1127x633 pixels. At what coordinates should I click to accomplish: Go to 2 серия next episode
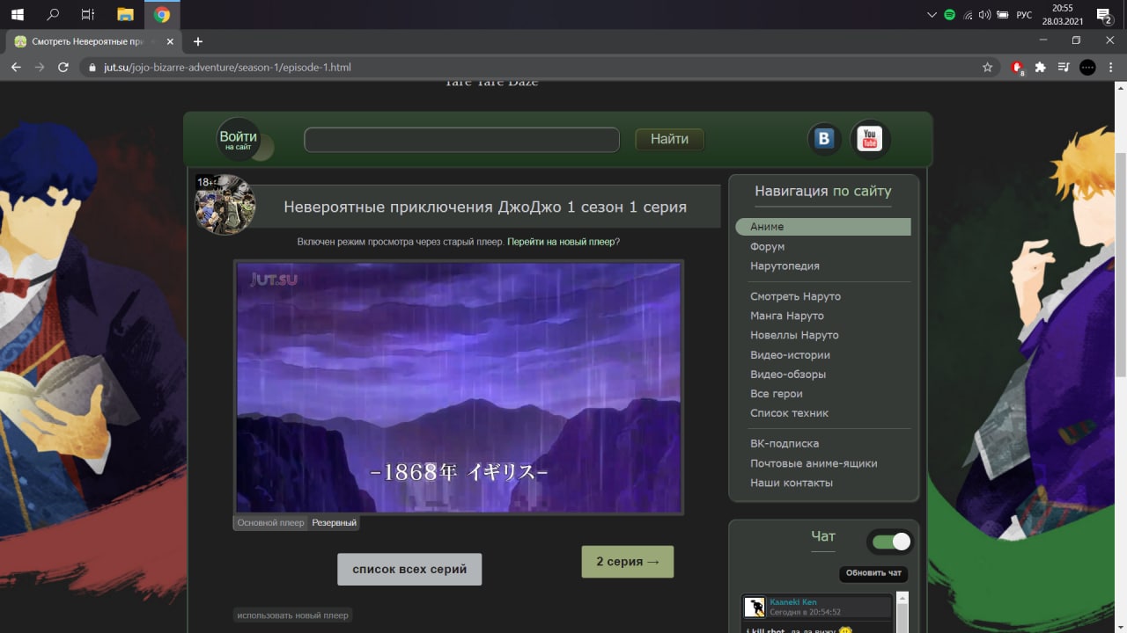(628, 562)
